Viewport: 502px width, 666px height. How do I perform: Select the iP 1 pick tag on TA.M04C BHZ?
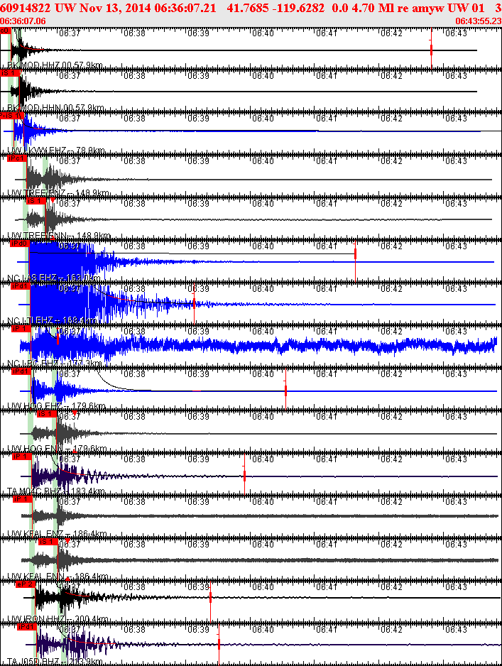click(22, 457)
